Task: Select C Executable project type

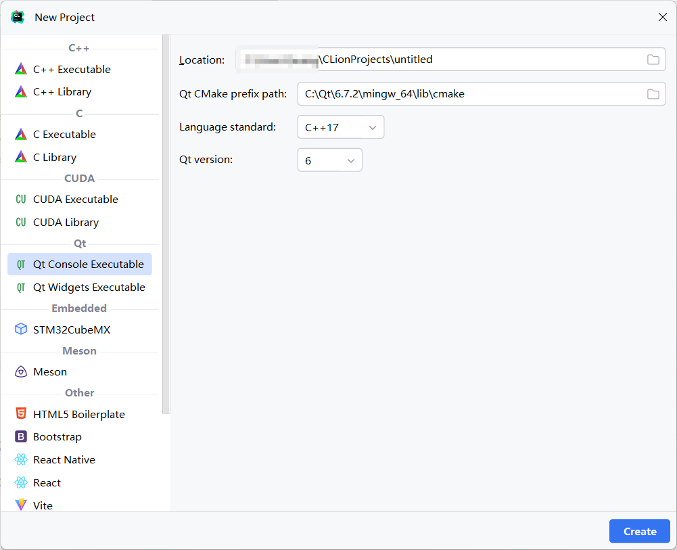Action: pyautogui.click(x=64, y=135)
